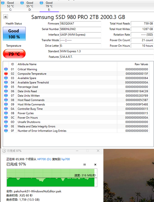Select the Unsafe Shutdowns attribute name
154x202 pixels.
pyautogui.click(x=29, y=122)
